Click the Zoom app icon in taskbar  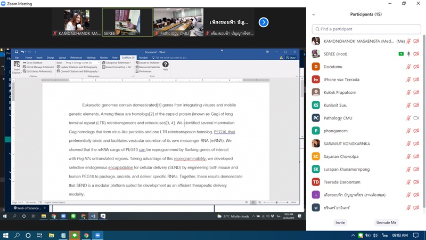click(98, 235)
